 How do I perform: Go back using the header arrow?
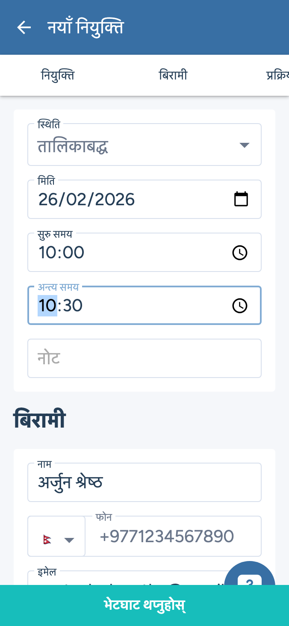24,28
